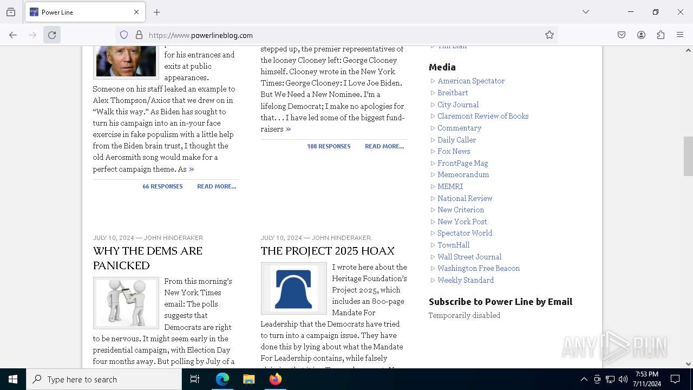Screen dimensions: 693x390
Task: Click the Biden photo thumbnail
Action: pos(126,62)
